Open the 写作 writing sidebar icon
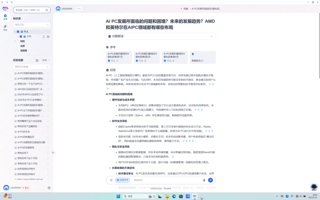The height and width of the screenshot is (200, 320). click(5, 28)
